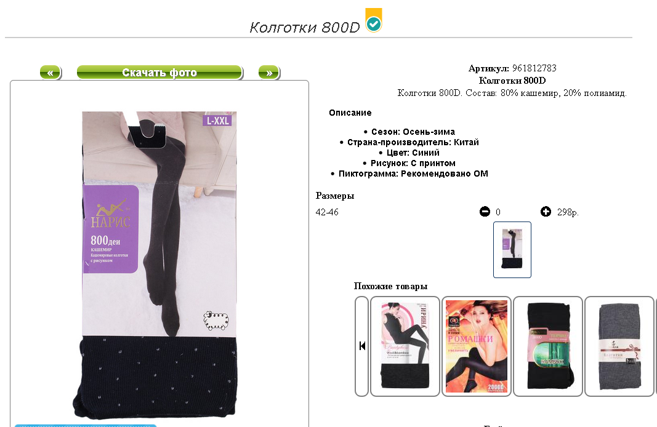Click the verified checkmark badge near title

pos(374,20)
